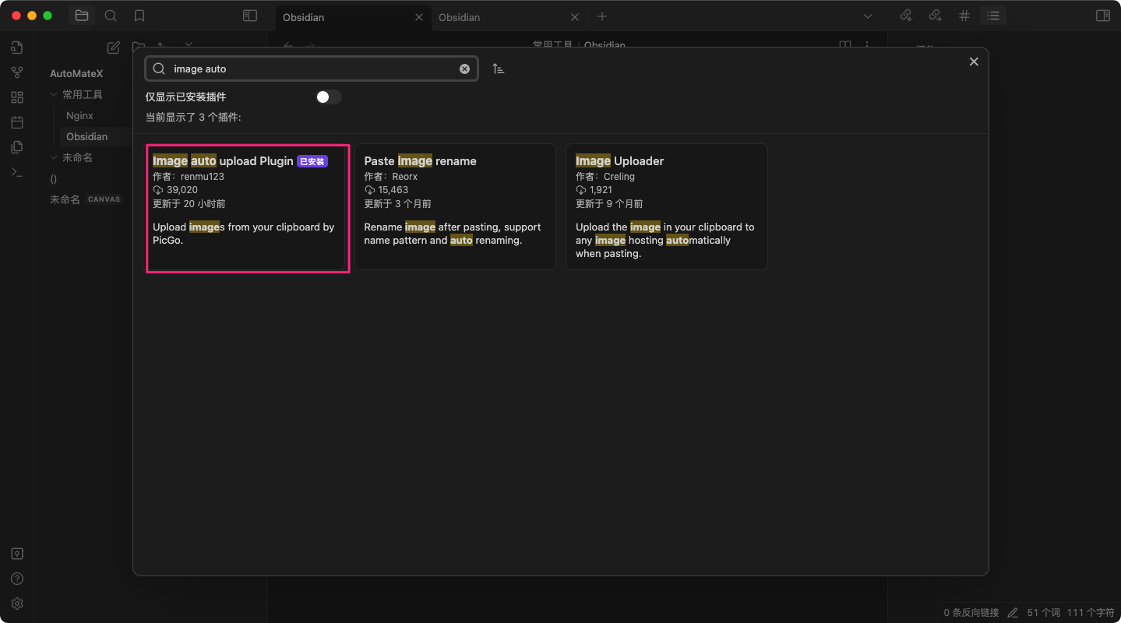Viewport: 1121px width, 623px height.
Task: Open the Image auto upload Plugin card
Action: point(248,208)
